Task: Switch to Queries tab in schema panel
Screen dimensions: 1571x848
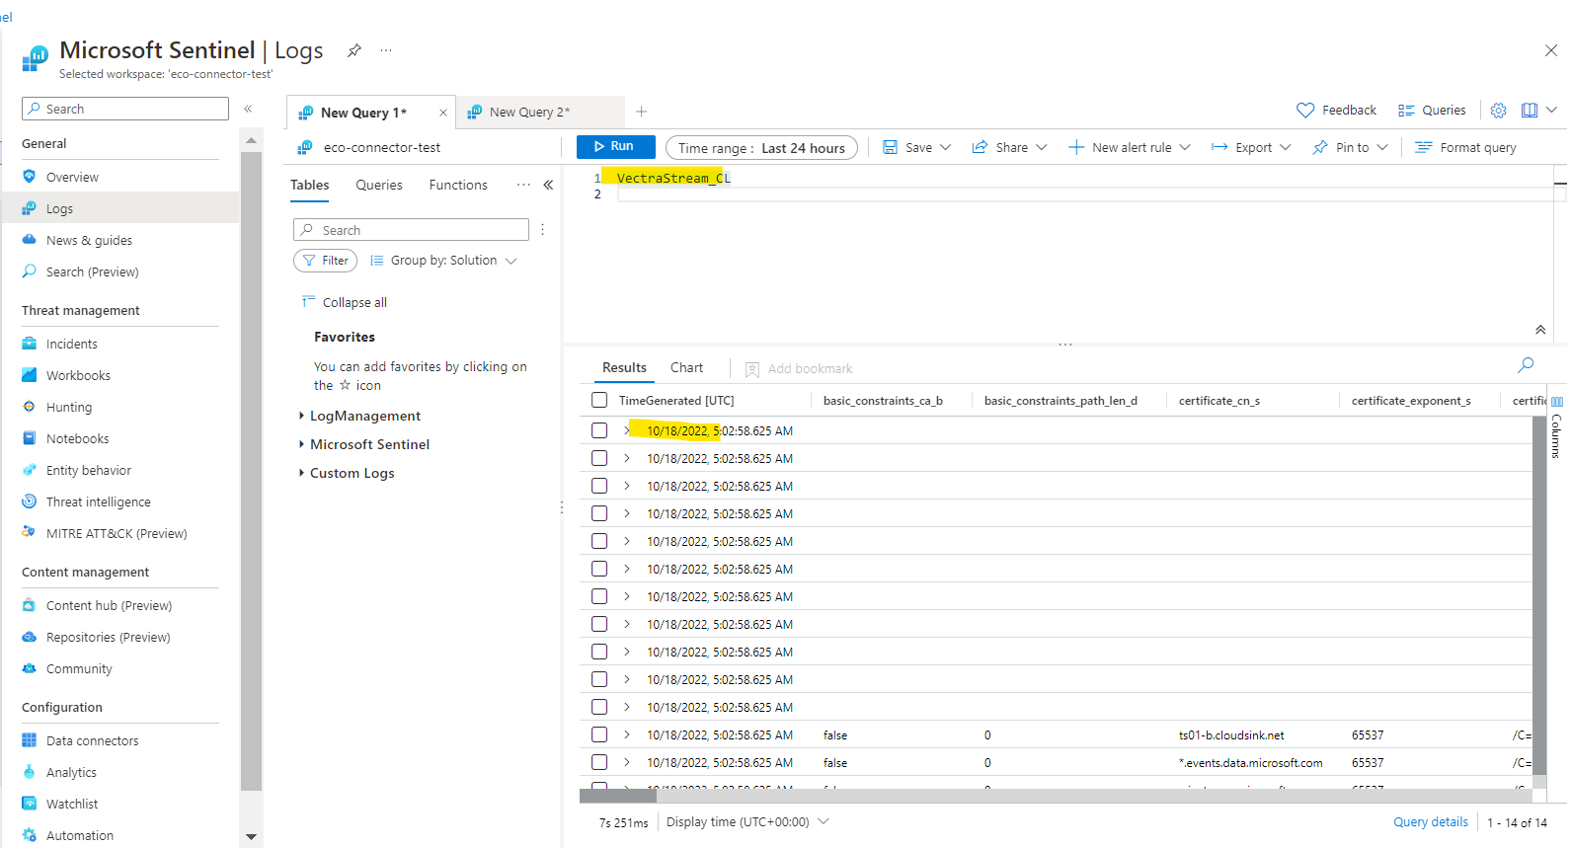Action: (x=379, y=185)
